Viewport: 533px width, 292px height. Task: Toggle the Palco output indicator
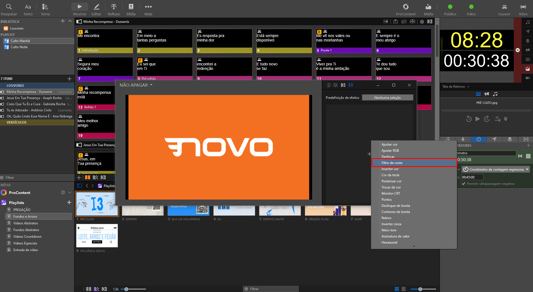471,9
